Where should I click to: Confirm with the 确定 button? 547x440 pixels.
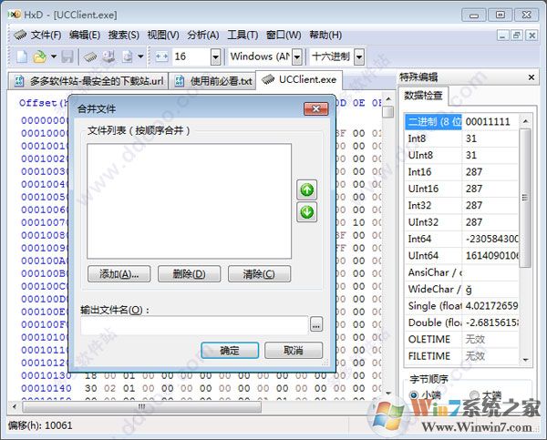point(230,351)
